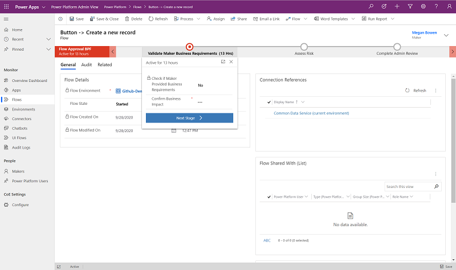This screenshot has width=456, height=270.
Task: Click the Share command
Action: [238, 19]
